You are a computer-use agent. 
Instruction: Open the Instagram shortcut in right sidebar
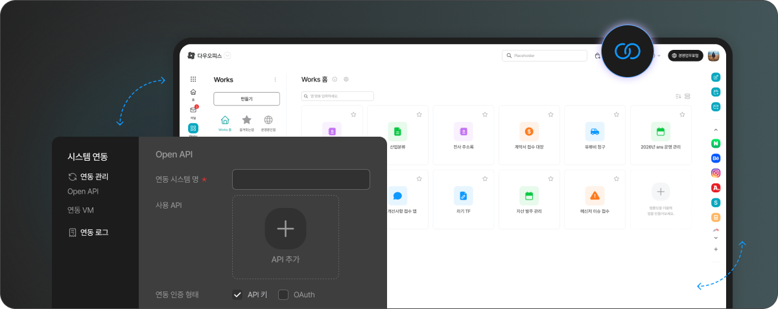coord(716,173)
